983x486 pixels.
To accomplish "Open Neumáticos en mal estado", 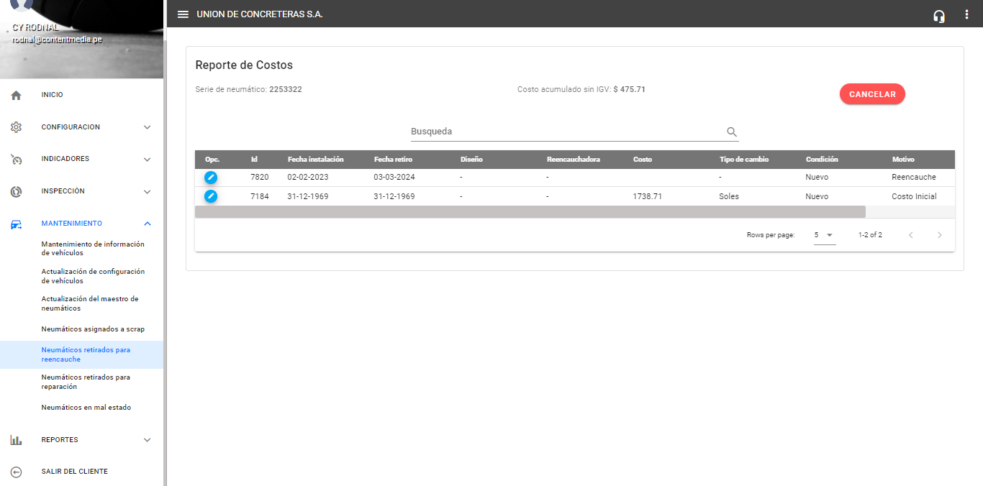I will [x=86, y=408].
